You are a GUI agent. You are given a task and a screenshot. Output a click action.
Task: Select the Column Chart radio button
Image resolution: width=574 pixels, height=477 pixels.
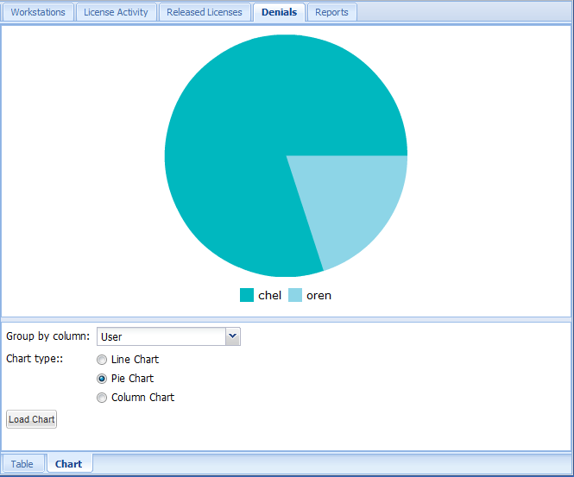click(x=102, y=398)
